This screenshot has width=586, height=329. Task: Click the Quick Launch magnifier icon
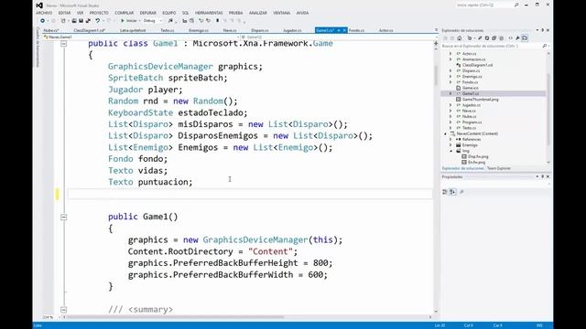point(516,5)
